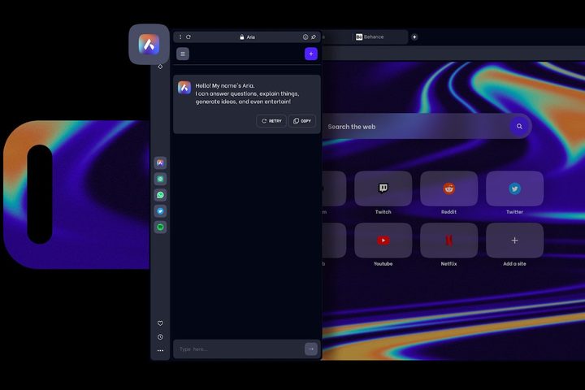Click the lock icon beside Aria
585x390 pixels.
242,37
